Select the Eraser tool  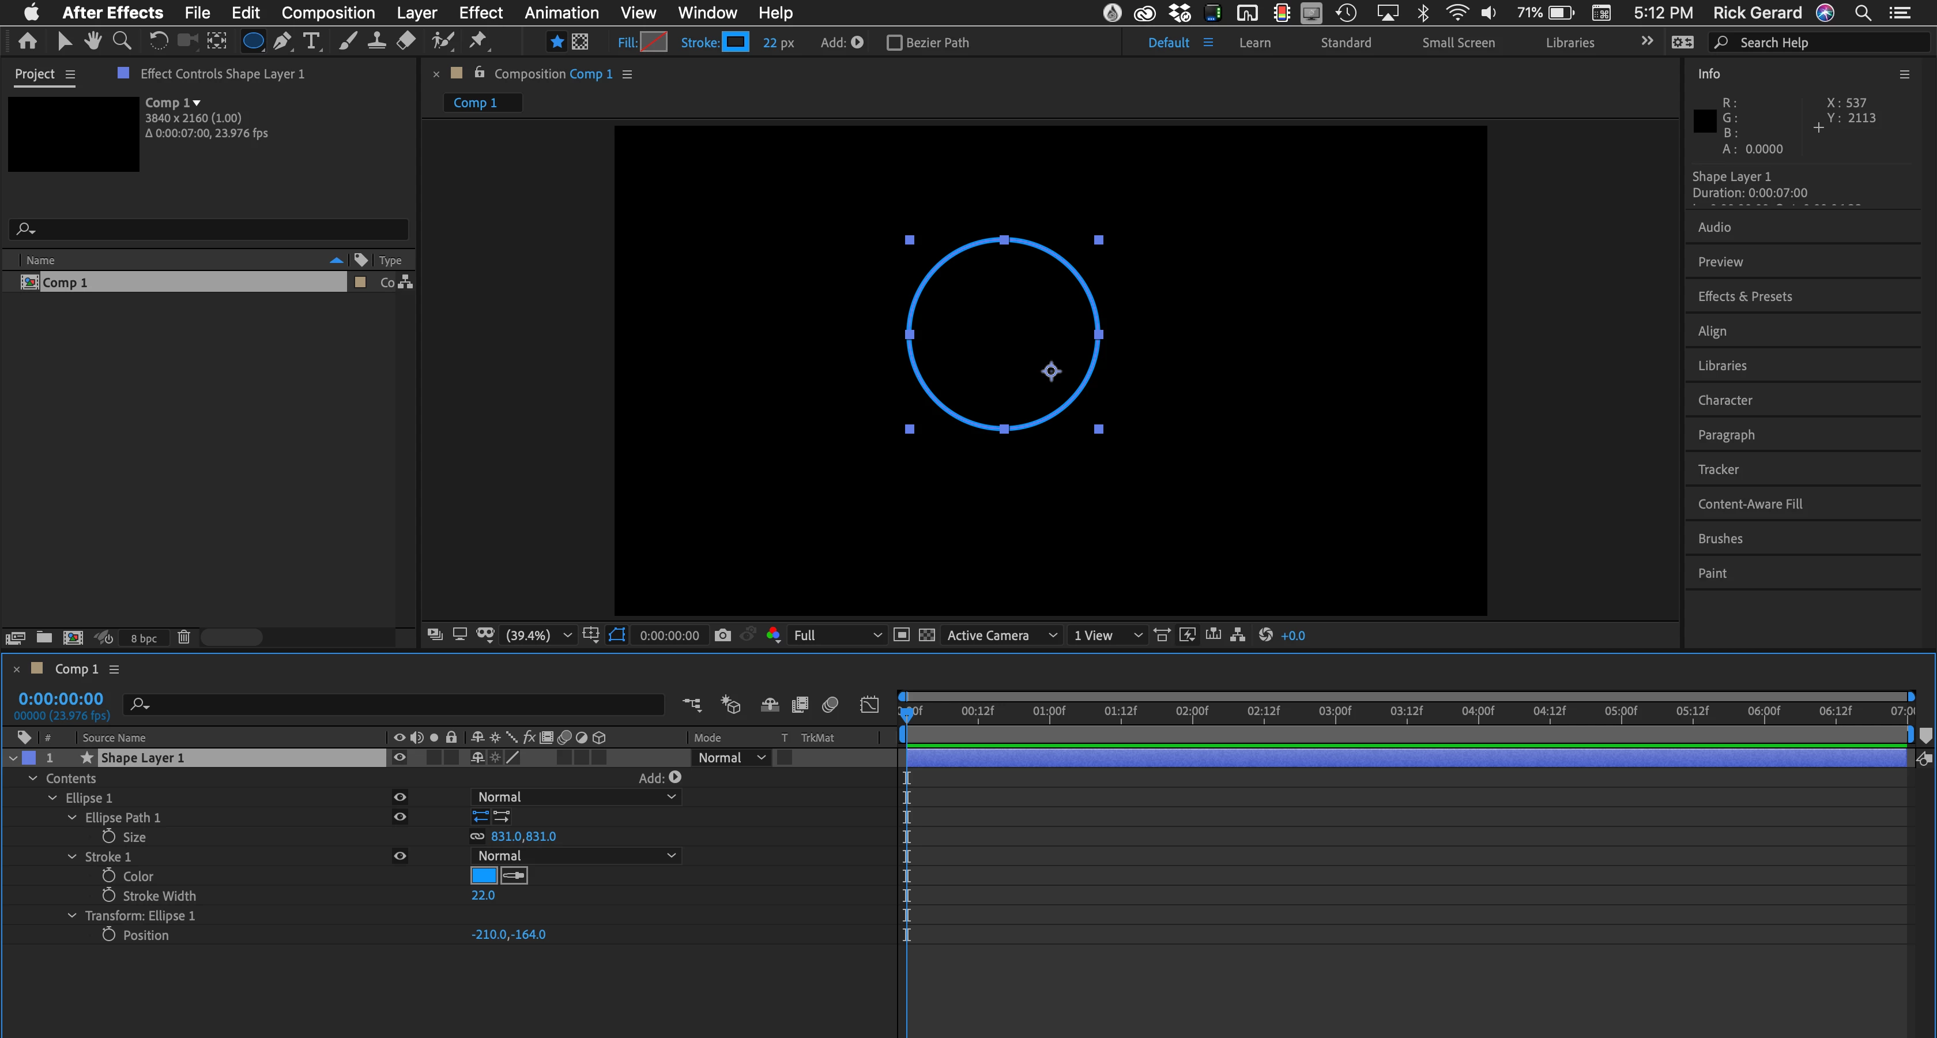(406, 42)
